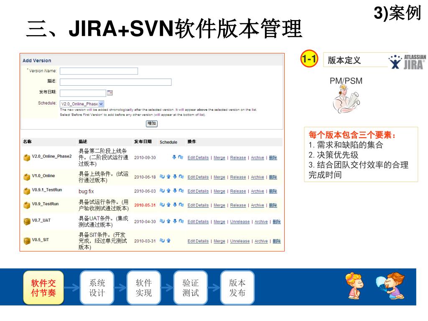This screenshot has width=428, height=321.
Task: Send V0.9_TestRun to the bottom of list
Action: (x=181, y=204)
